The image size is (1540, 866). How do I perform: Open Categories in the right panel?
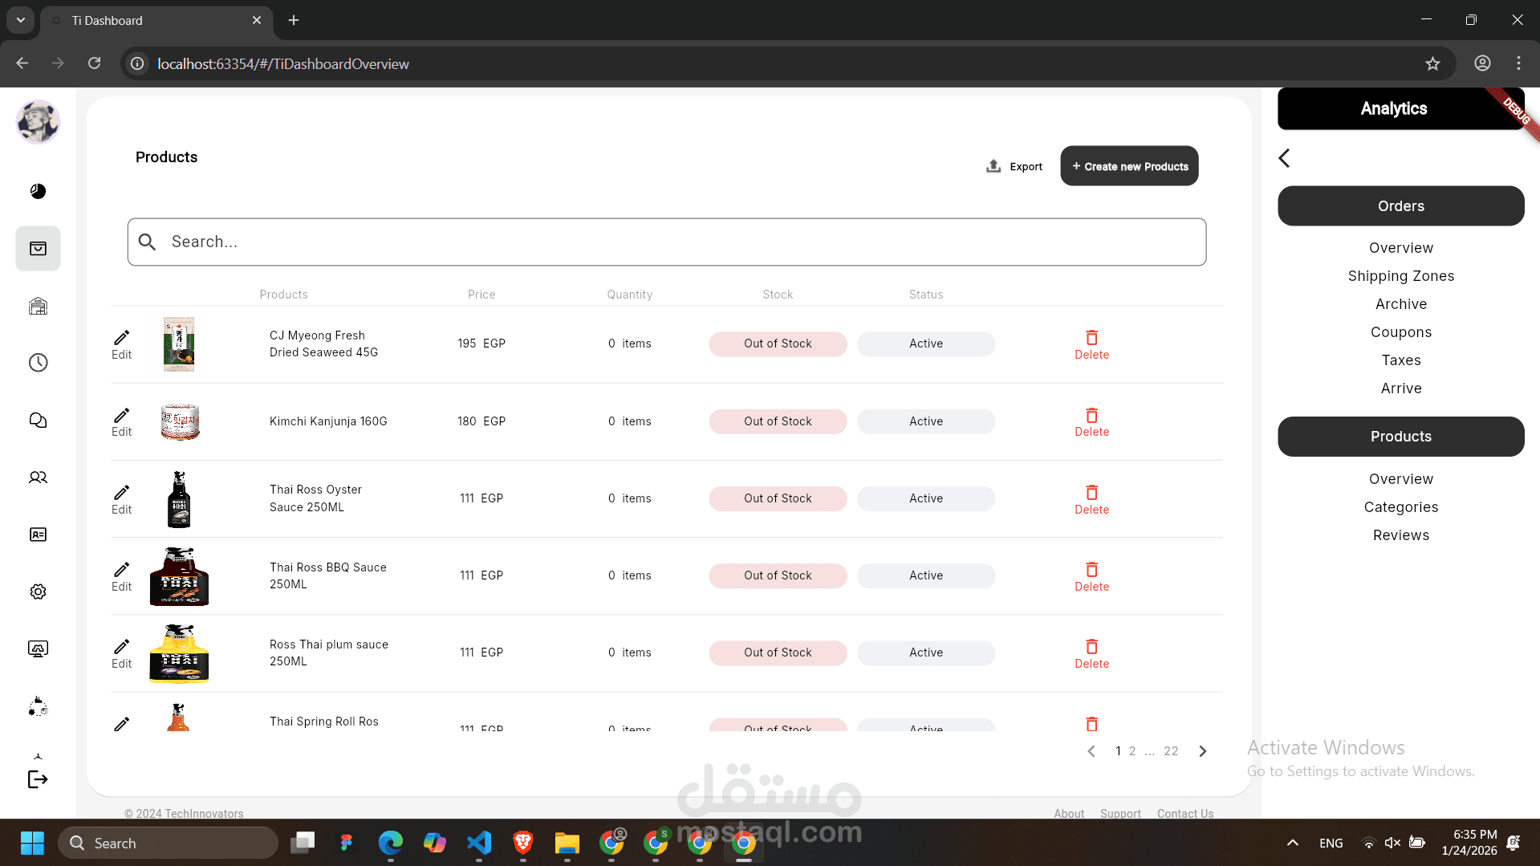click(1400, 507)
